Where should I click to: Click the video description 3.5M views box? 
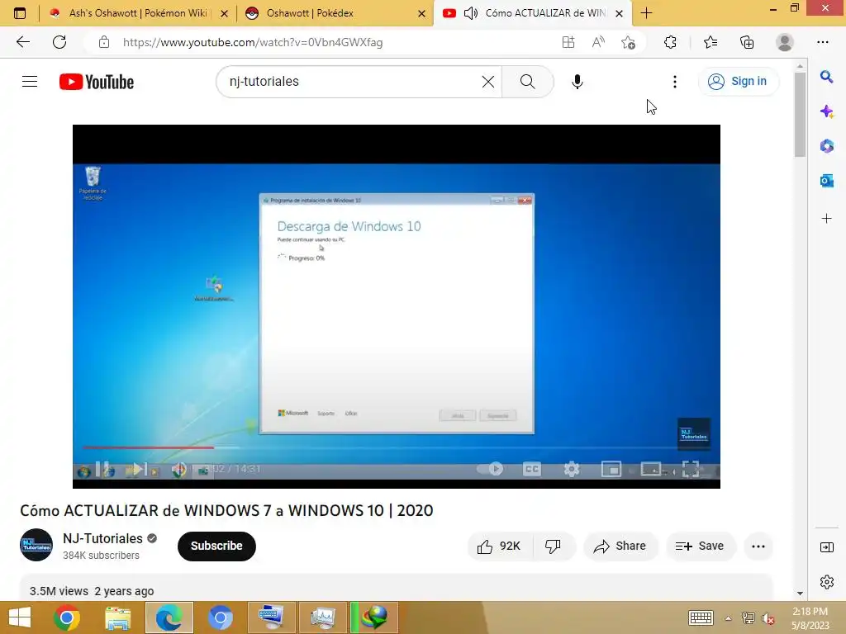click(396, 588)
